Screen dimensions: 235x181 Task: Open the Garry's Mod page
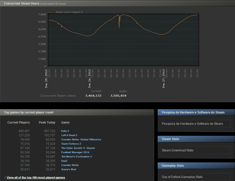pyautogui.click(x=69, y=169)
